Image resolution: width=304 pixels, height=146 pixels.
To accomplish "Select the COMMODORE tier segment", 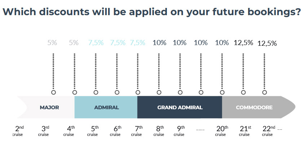I will 254,107.
